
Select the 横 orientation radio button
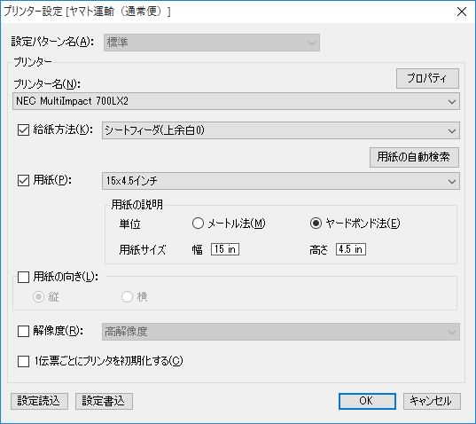pos(127,297)
